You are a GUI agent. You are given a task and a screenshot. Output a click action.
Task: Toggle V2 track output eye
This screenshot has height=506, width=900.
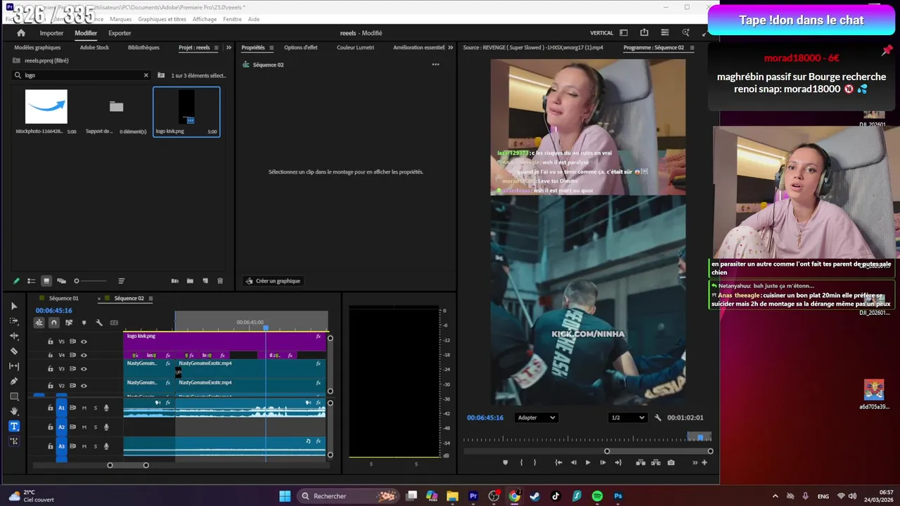(84, 386)
